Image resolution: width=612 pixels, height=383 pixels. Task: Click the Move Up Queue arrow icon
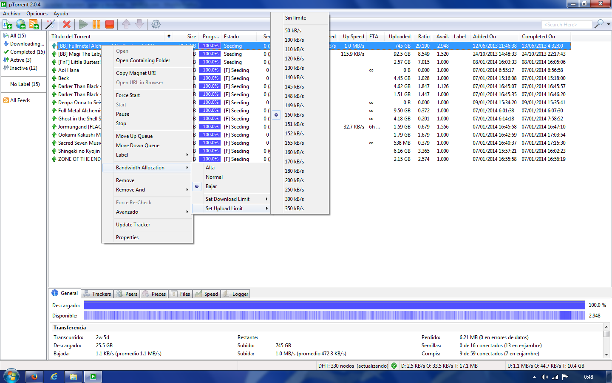click(126, 24)
